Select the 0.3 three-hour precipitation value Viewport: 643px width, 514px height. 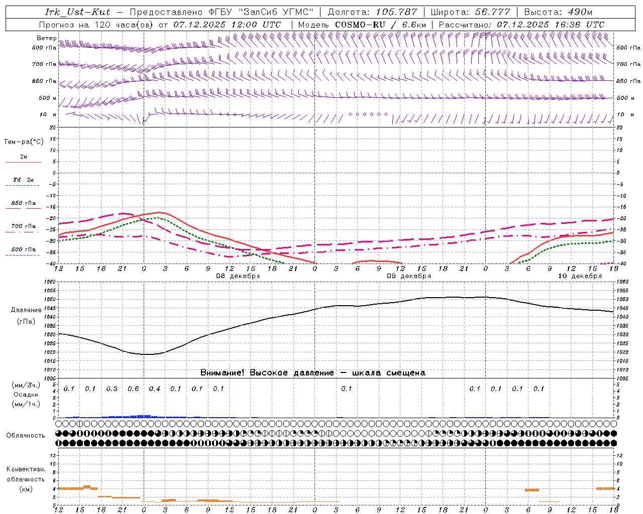click(112, 389)
